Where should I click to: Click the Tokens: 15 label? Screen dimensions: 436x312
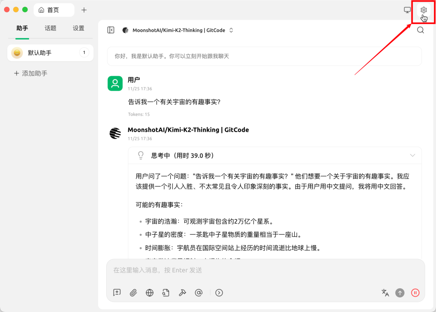pyautogui.click(x=139, y=114)
